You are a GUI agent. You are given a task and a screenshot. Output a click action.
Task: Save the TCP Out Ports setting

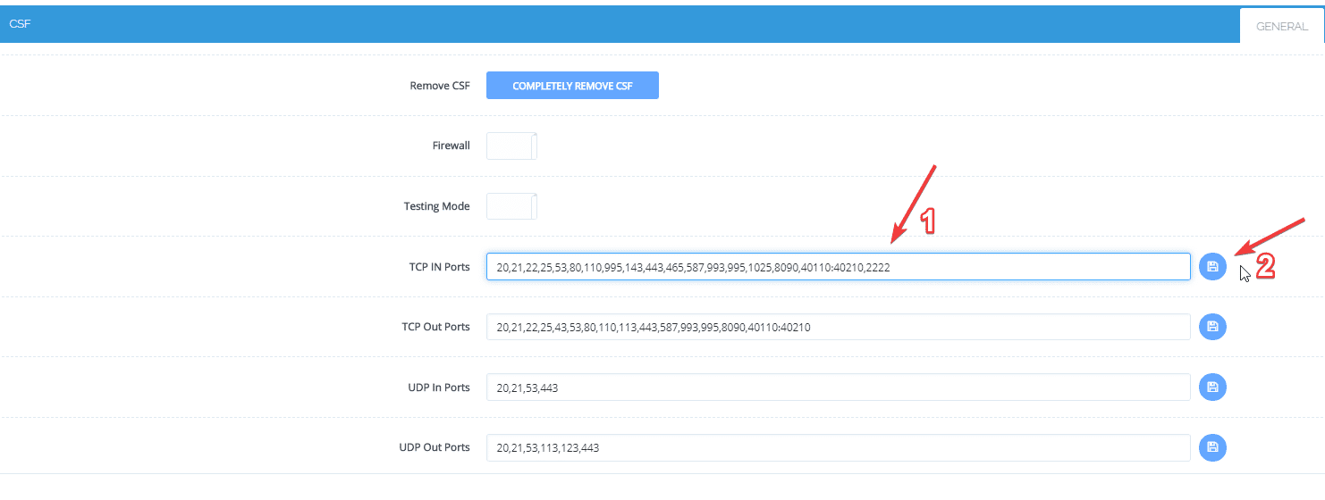click(1212, 327)
